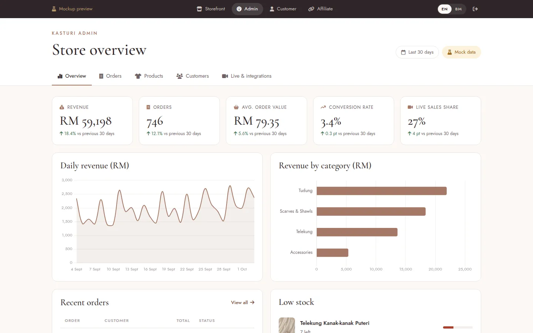Switch language to BM
This screenshot has height=333, width=533.
(x=459, y=9)
